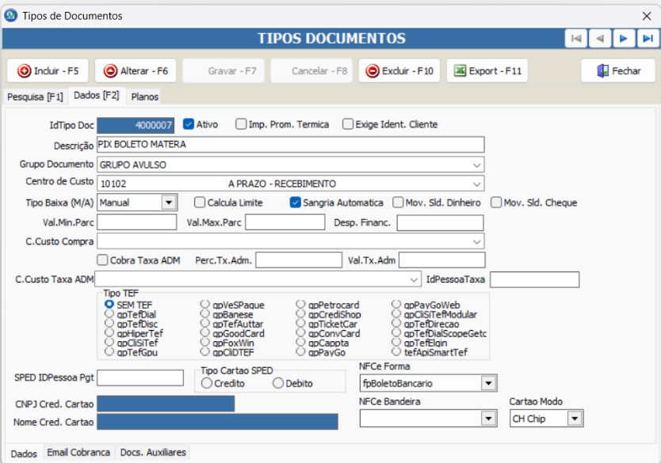
Task: Open the Planos tab
Action: coord(144,97)
